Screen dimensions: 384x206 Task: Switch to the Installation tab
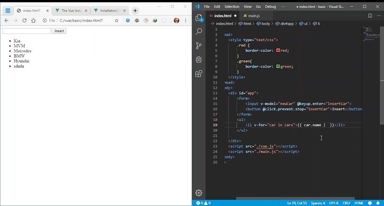(x=110, y=11)
